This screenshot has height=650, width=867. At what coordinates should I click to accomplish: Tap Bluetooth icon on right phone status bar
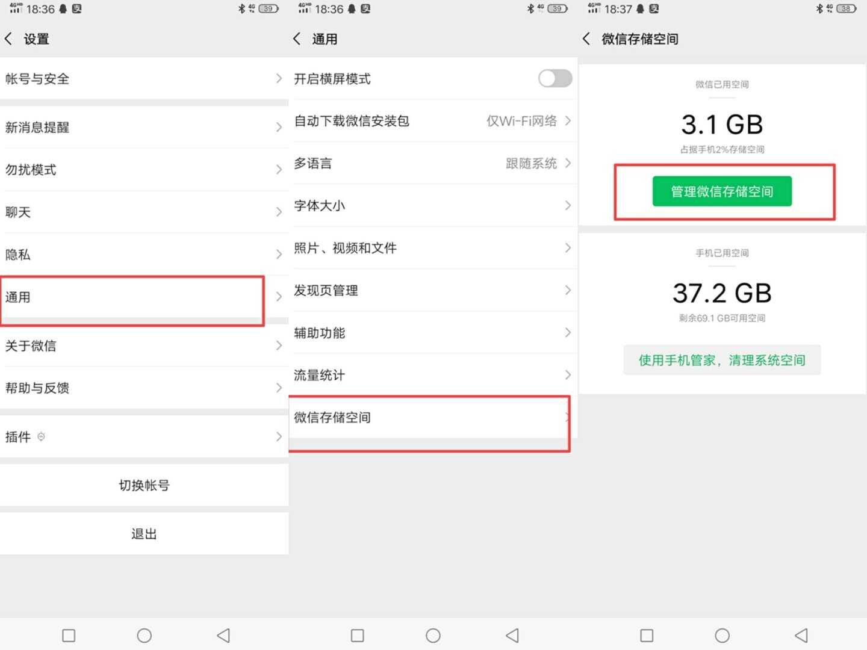[x=819, y=8]
